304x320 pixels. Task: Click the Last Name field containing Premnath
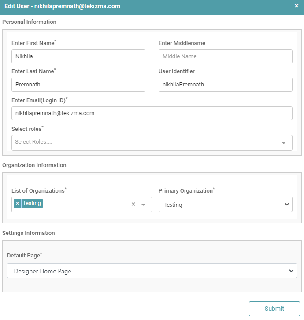pyautogui.click(x=78, y=85)
